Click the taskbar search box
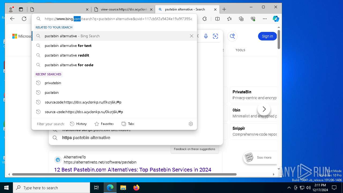 coord(51,188)
